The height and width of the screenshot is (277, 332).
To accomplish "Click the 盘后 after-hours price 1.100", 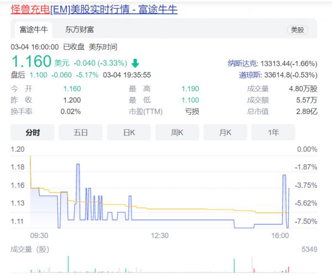I will (38, 75).
